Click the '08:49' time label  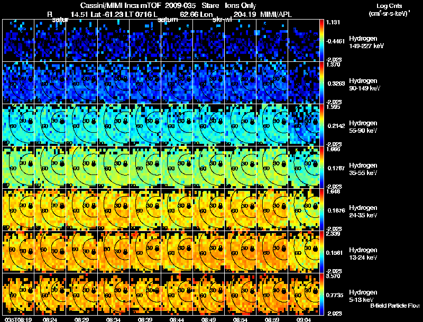pyautogui.click(x=208, y=319)
